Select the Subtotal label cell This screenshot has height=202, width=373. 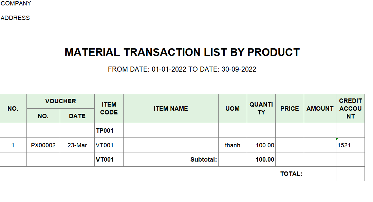171,160
